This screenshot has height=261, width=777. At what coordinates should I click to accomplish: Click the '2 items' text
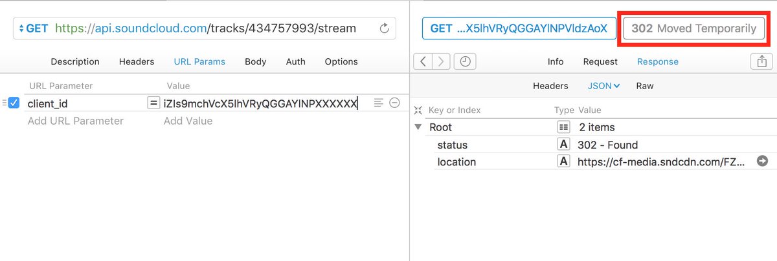click(x=596, y=127)
